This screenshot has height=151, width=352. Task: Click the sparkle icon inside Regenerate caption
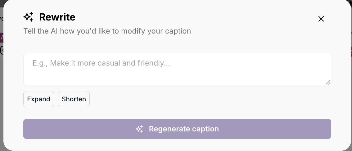pyautogui.click(x=139, y=129)
